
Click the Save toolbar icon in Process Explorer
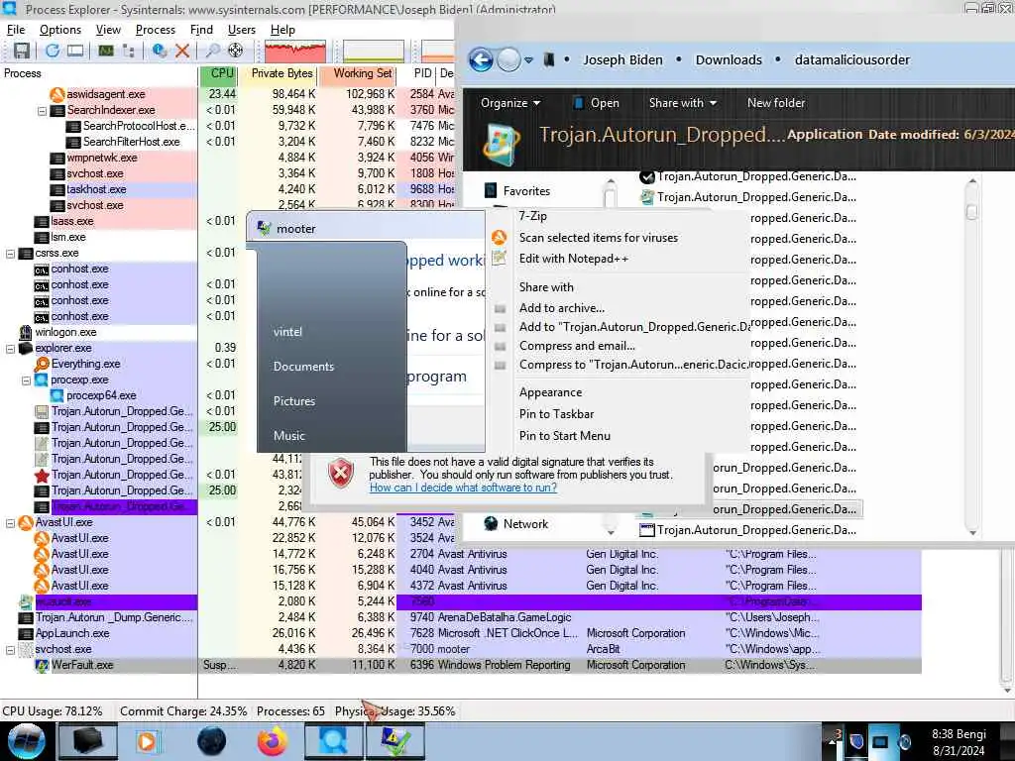point(22,51)
